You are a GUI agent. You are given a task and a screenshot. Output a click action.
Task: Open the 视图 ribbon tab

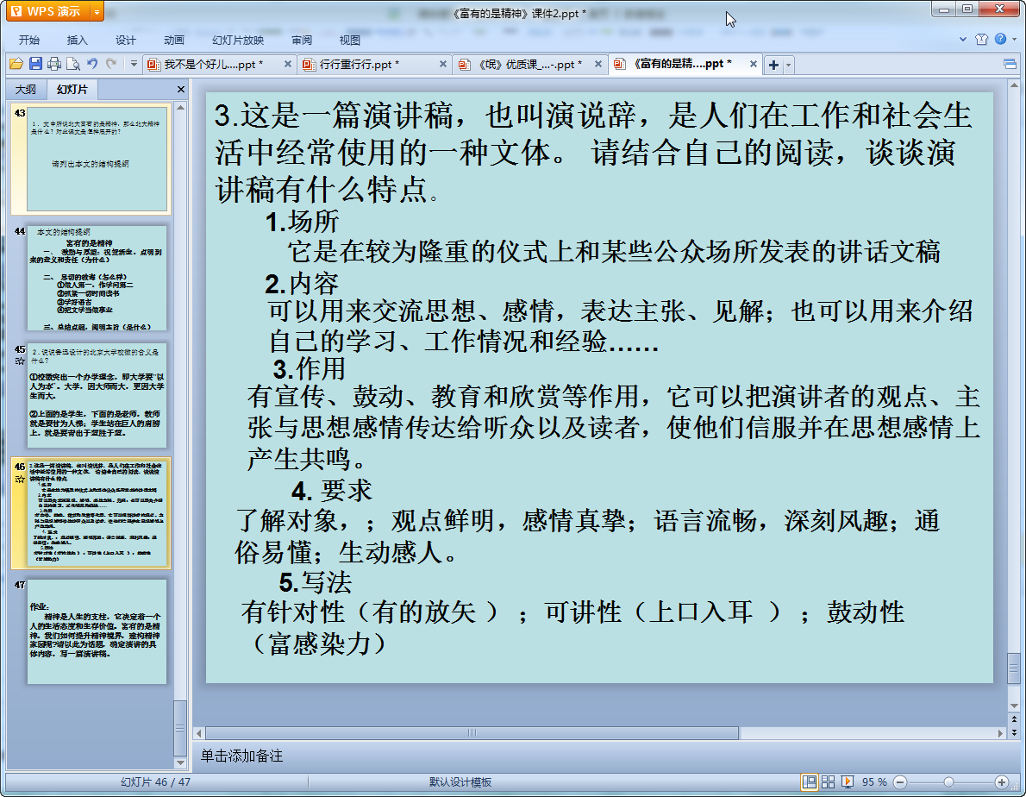click(349, 40)
